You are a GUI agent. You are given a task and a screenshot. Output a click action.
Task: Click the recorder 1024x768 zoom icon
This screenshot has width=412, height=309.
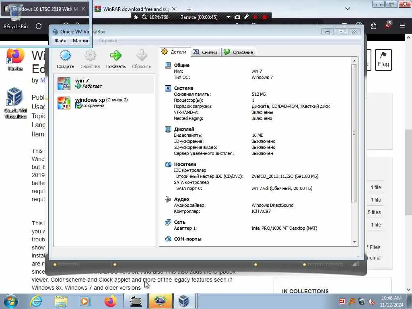coord(144,17)
